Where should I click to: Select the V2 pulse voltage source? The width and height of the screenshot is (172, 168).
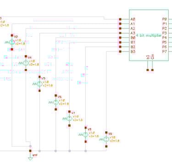12,42
